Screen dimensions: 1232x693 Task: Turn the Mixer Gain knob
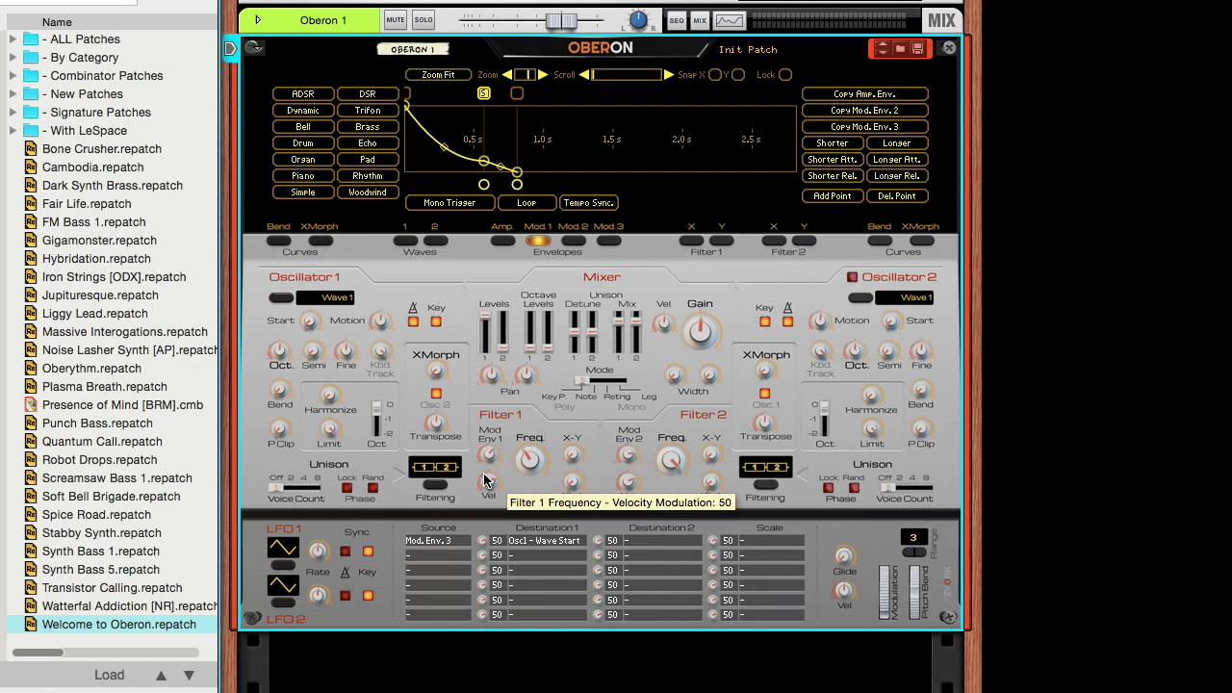point(701,332)
